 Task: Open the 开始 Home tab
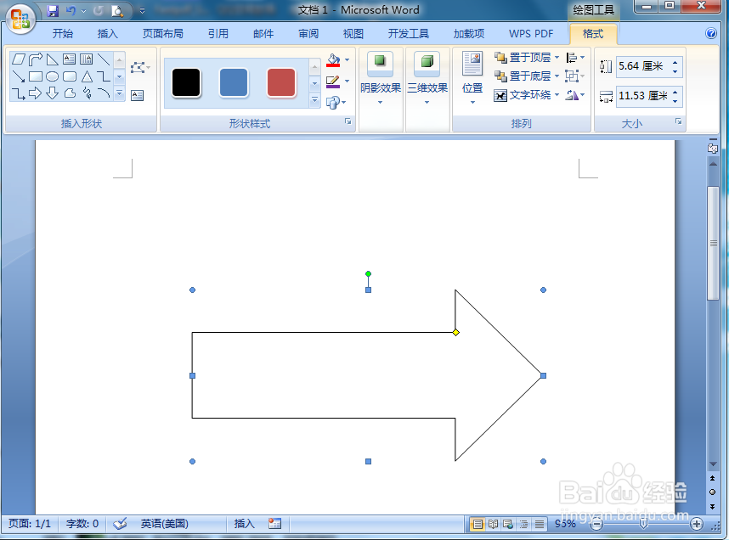tap(63, 34)
